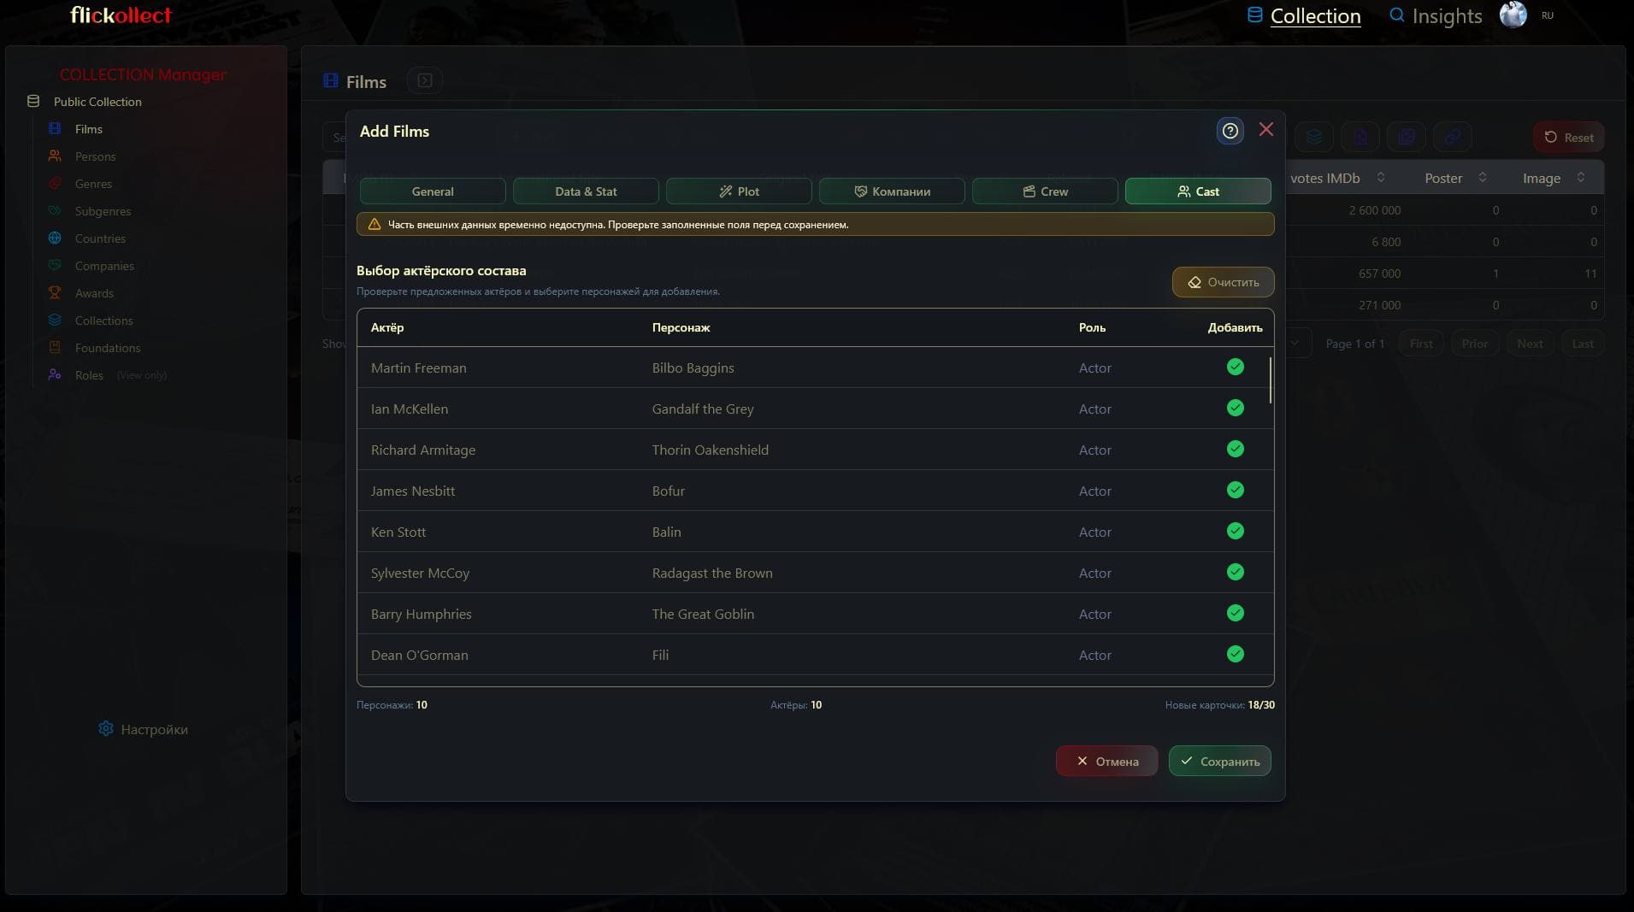This screenshot has height=912, width=1634.
Task: Open the help icon in Add Films dialog
Action: tap(1230, 131)
